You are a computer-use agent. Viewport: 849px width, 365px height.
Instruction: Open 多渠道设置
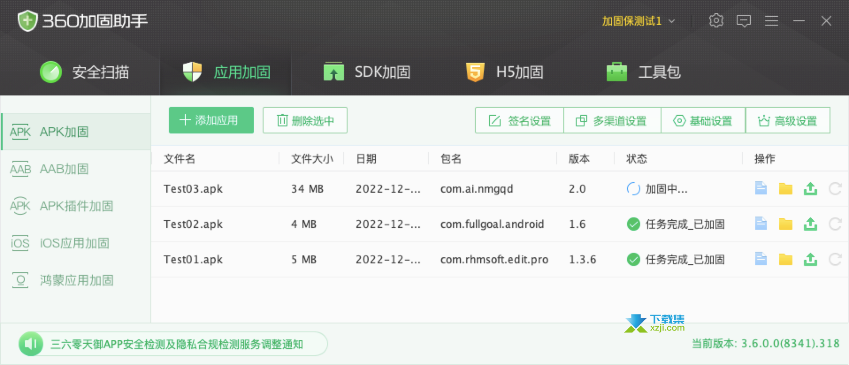612,120
